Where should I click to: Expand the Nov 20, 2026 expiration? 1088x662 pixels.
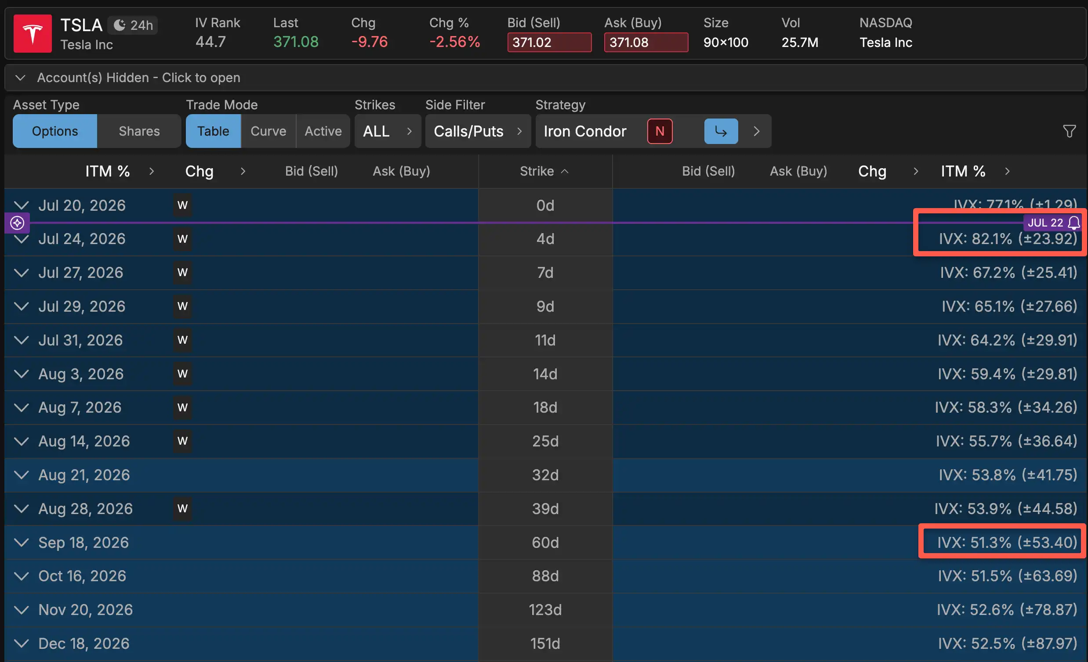(x=21, y=609)
